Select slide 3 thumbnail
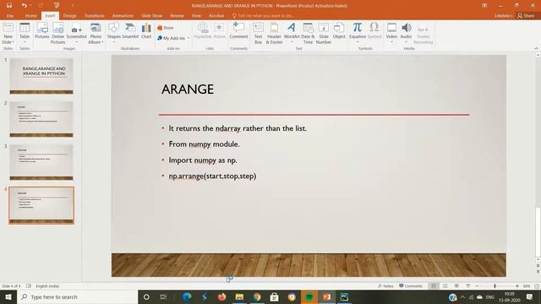 click(41, 162)
